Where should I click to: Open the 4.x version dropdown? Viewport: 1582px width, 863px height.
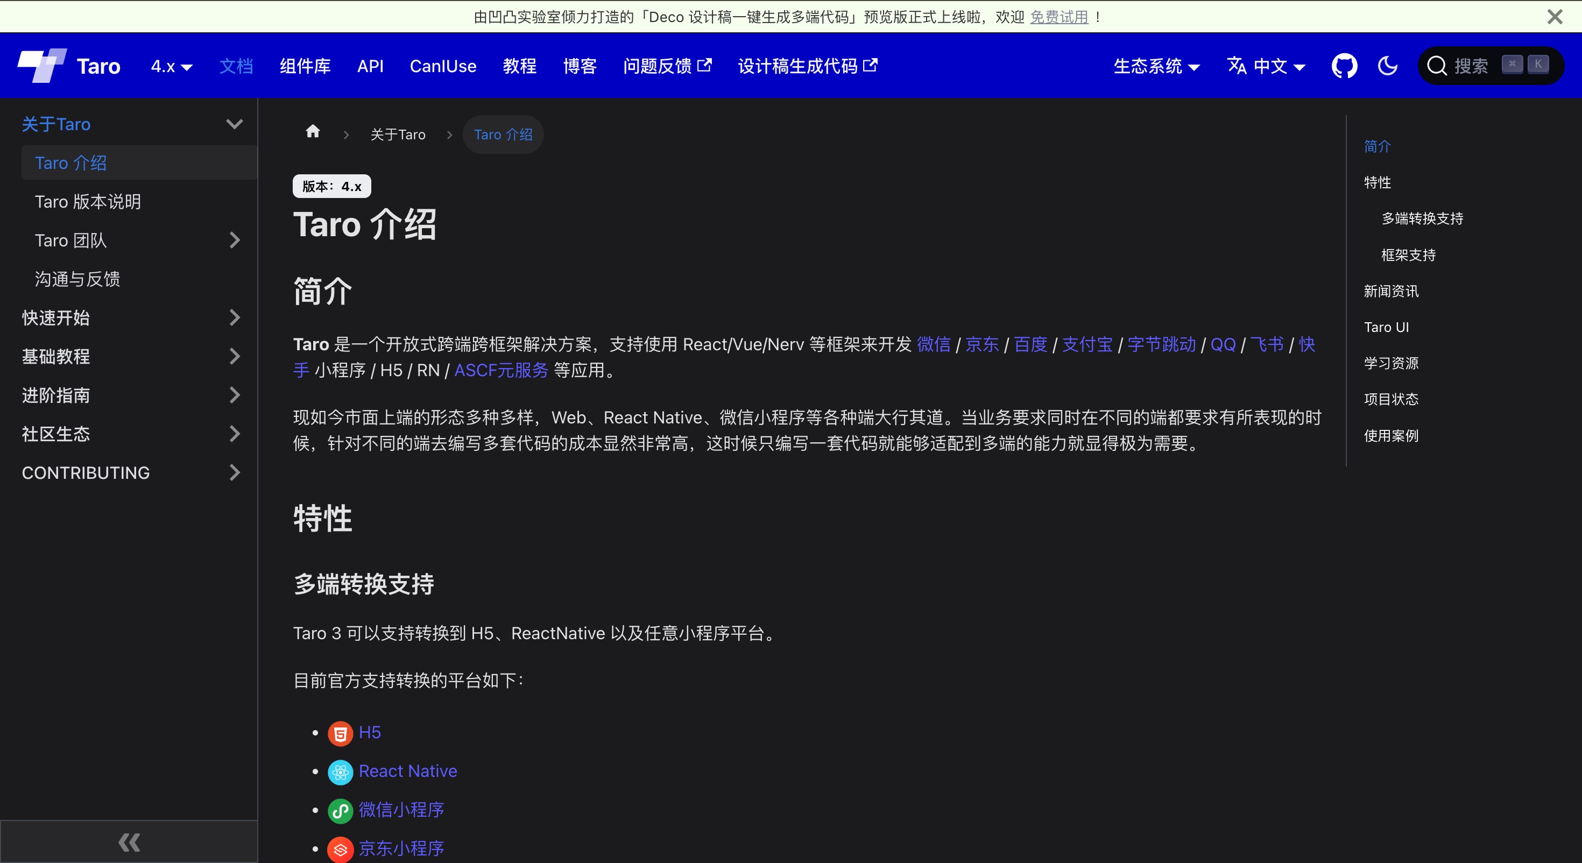click(171, 66)
